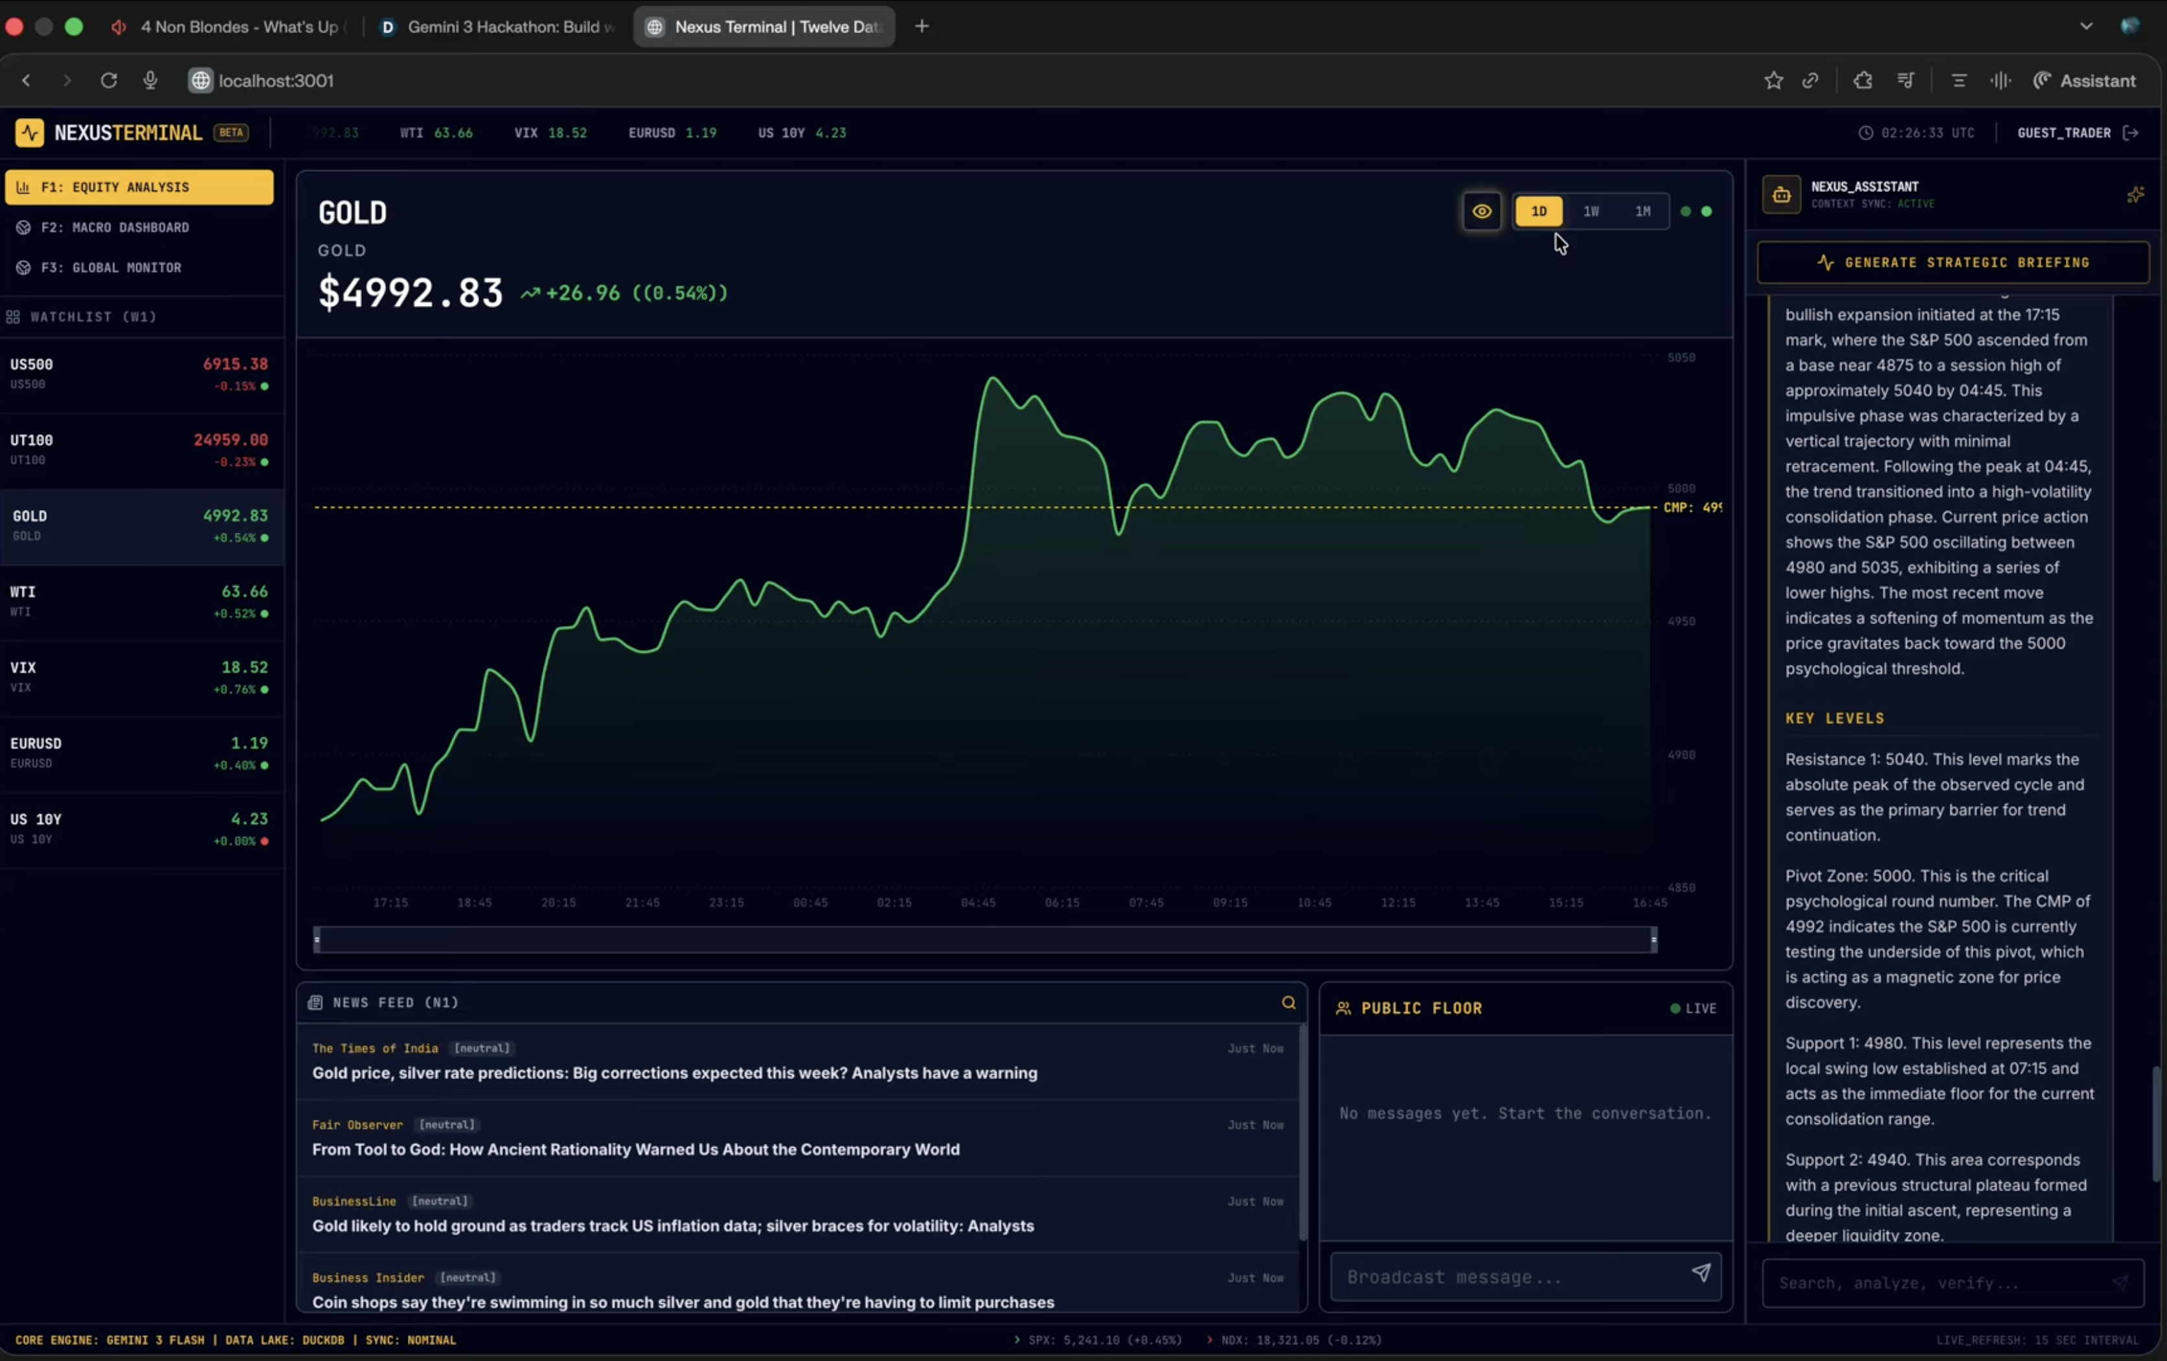Click the Nexus Assistant robot icon
The height and width of the screenshot is (1361, 2167).
[x=1781, y=194]
